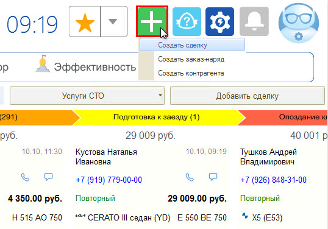Open client Тушков Андрей Владимирович
328x229 pixels.
(268, 157)
